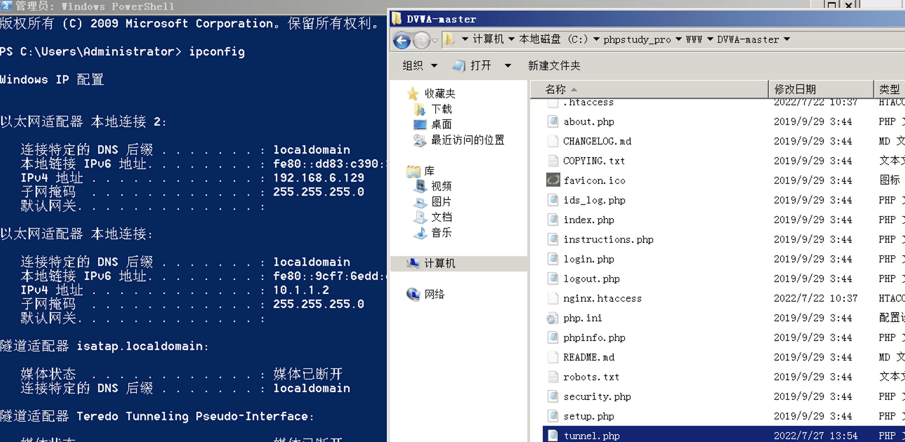This screenshot has width=905, height=442.
Task: Open the 组织 menu
Action: pyautogui.click(x=420, y=66)
